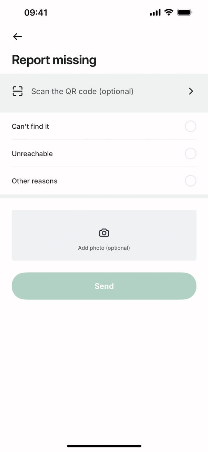Select the "Unreachable" radio button
Viewport: 208px width, 451px height.
[190, 154]
